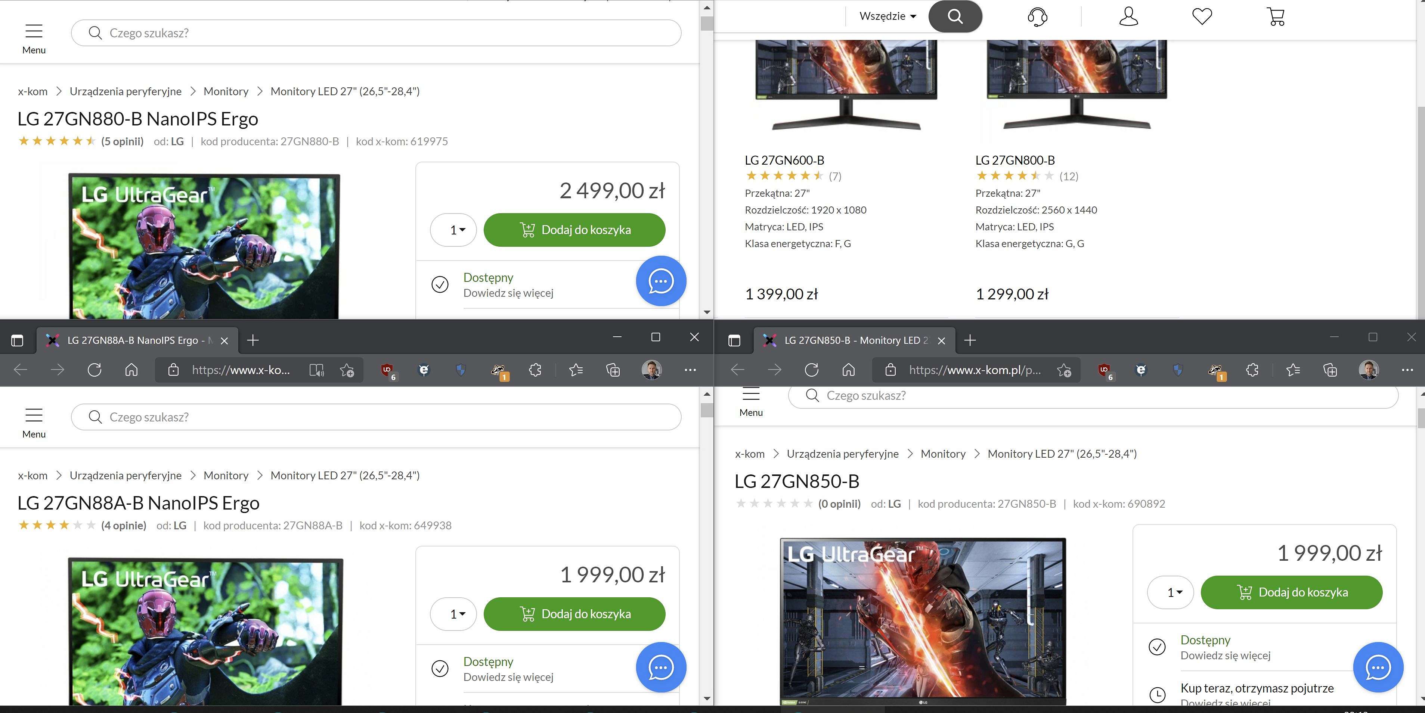The width and height of the screenshot is (1425, 713).
Task: Open Collections icon in the 27GN850-B browser
Action: tap(1330, 370)
